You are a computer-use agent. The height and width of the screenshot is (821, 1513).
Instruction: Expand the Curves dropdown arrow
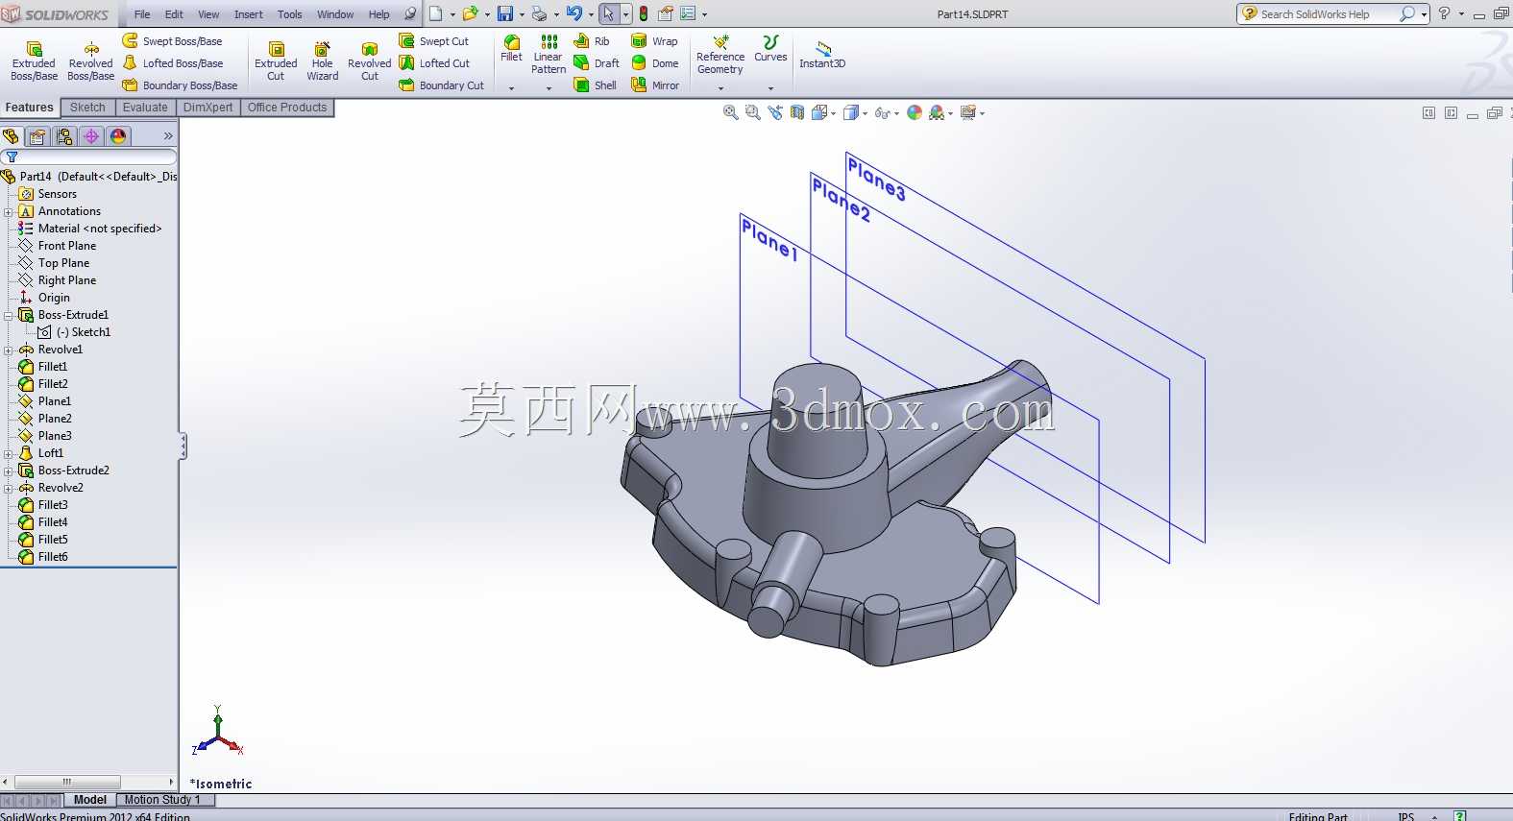tap(770, 88)
